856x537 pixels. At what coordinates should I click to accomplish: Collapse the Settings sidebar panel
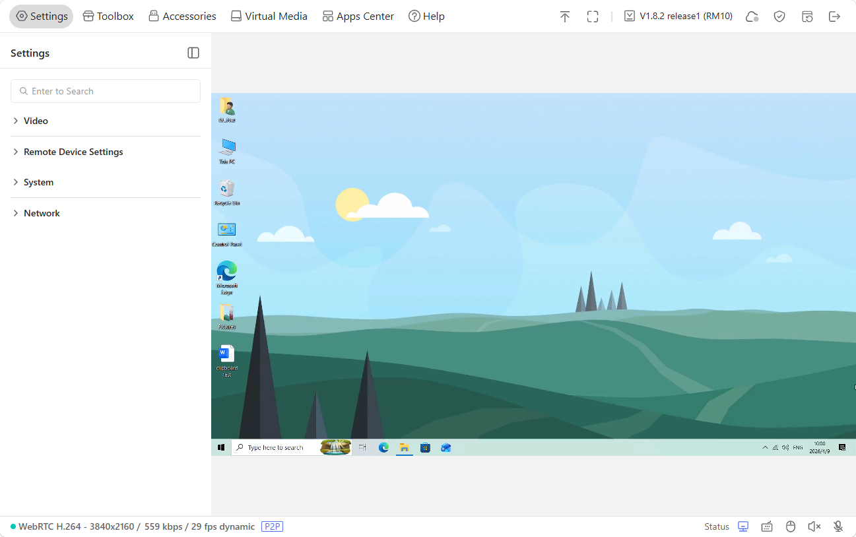[x=193, y=53]
